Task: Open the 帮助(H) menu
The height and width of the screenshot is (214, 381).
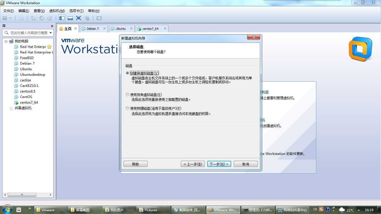Action: coord(94,11)
